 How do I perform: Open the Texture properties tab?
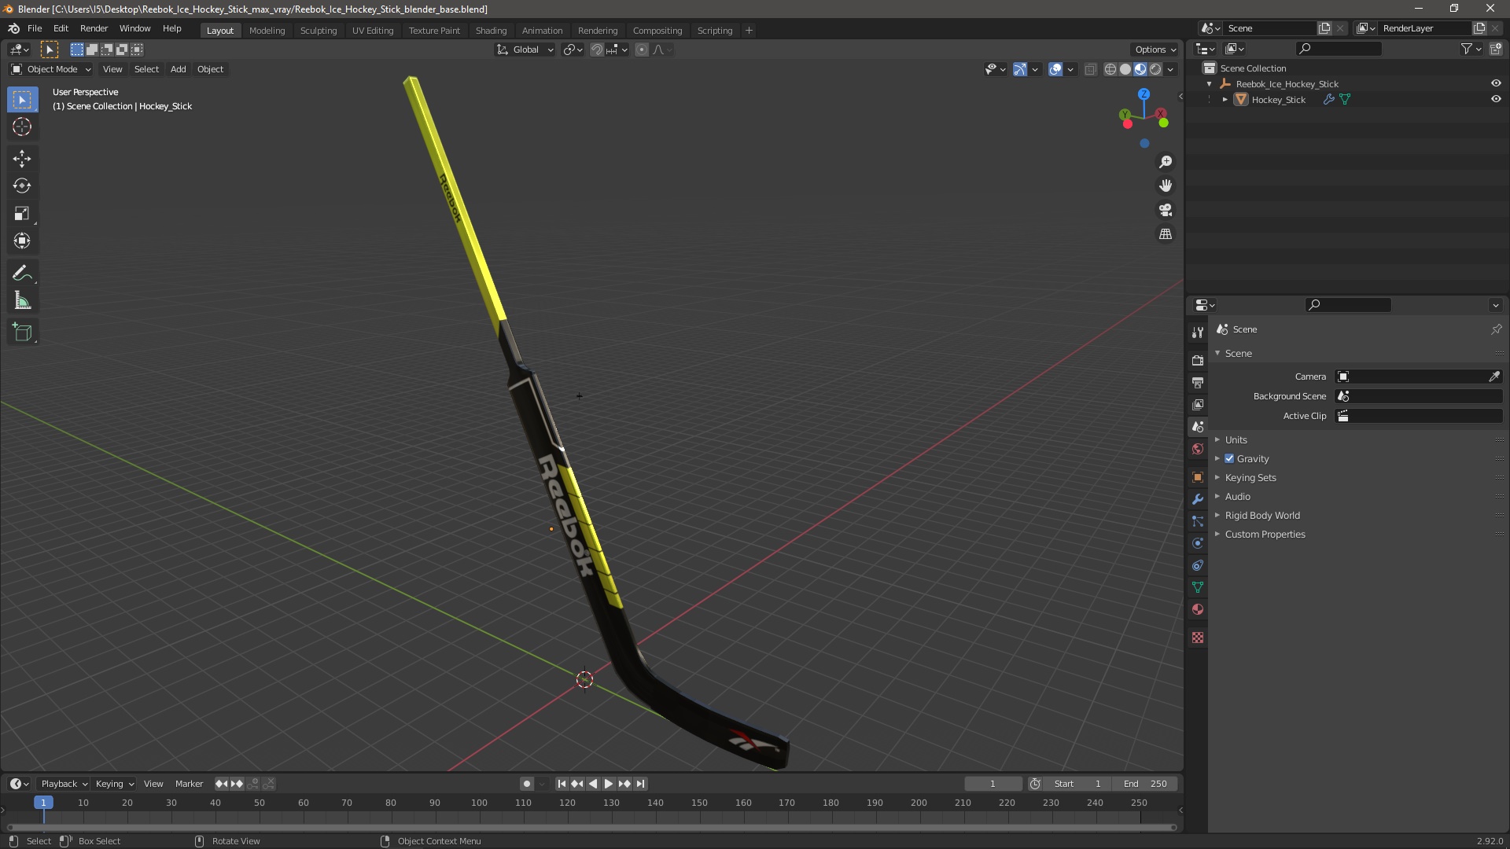(1197, 638)
